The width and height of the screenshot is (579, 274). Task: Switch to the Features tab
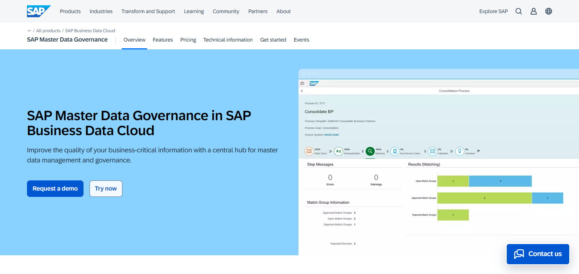point(163,40)
